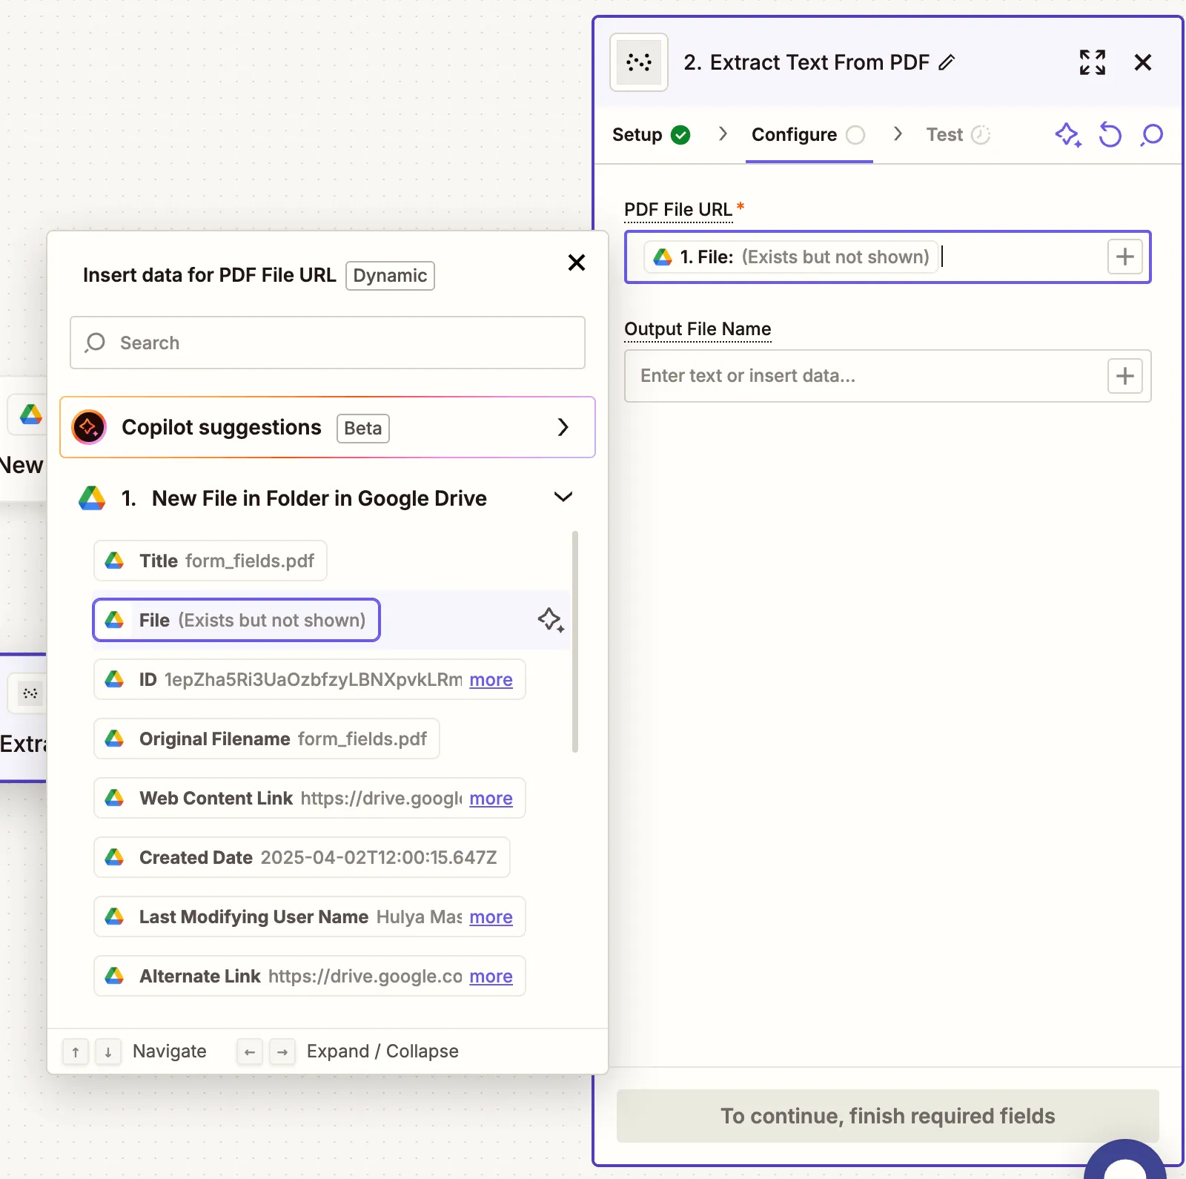The height and width of the screenshot is (1179, 1186).
Task: Open the Test tab
Action: [x=958, y=135]
